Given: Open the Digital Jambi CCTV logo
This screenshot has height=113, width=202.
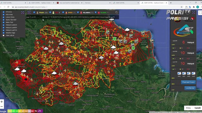Looking at the screenshot, I should tap(183, 30).
